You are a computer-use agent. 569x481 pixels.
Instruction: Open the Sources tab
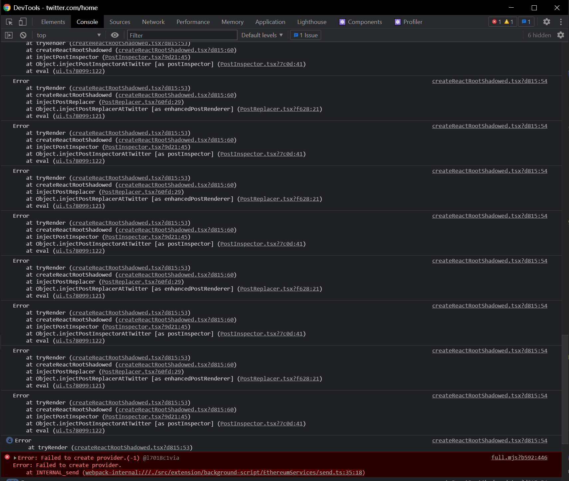click(x=120, y=22)
